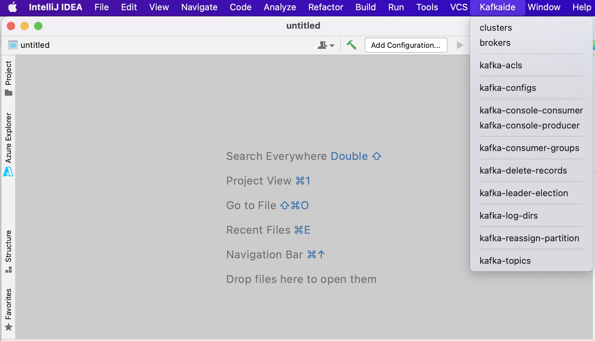Click the green zoom window button
Screen dimensions: 595x341
[x=38, y=26]
